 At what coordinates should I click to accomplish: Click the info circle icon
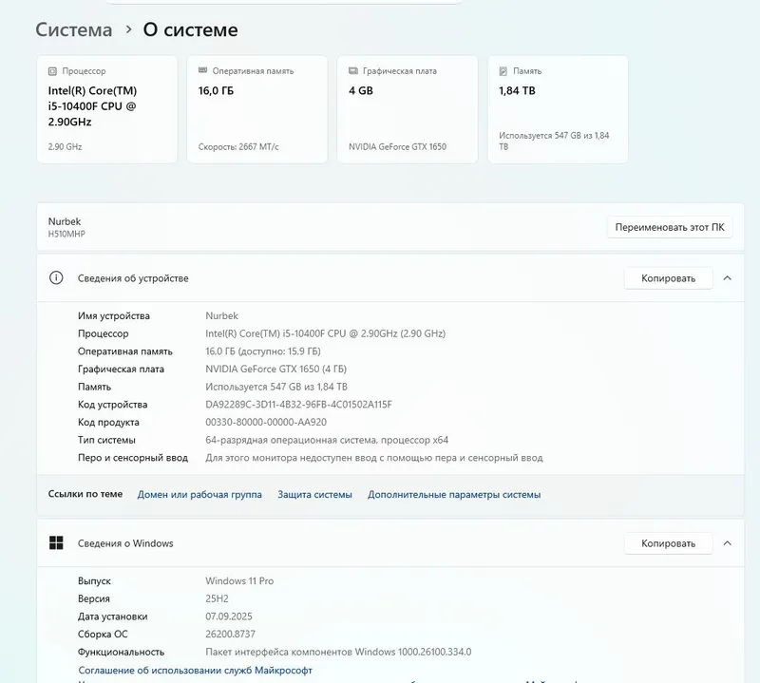56,277
